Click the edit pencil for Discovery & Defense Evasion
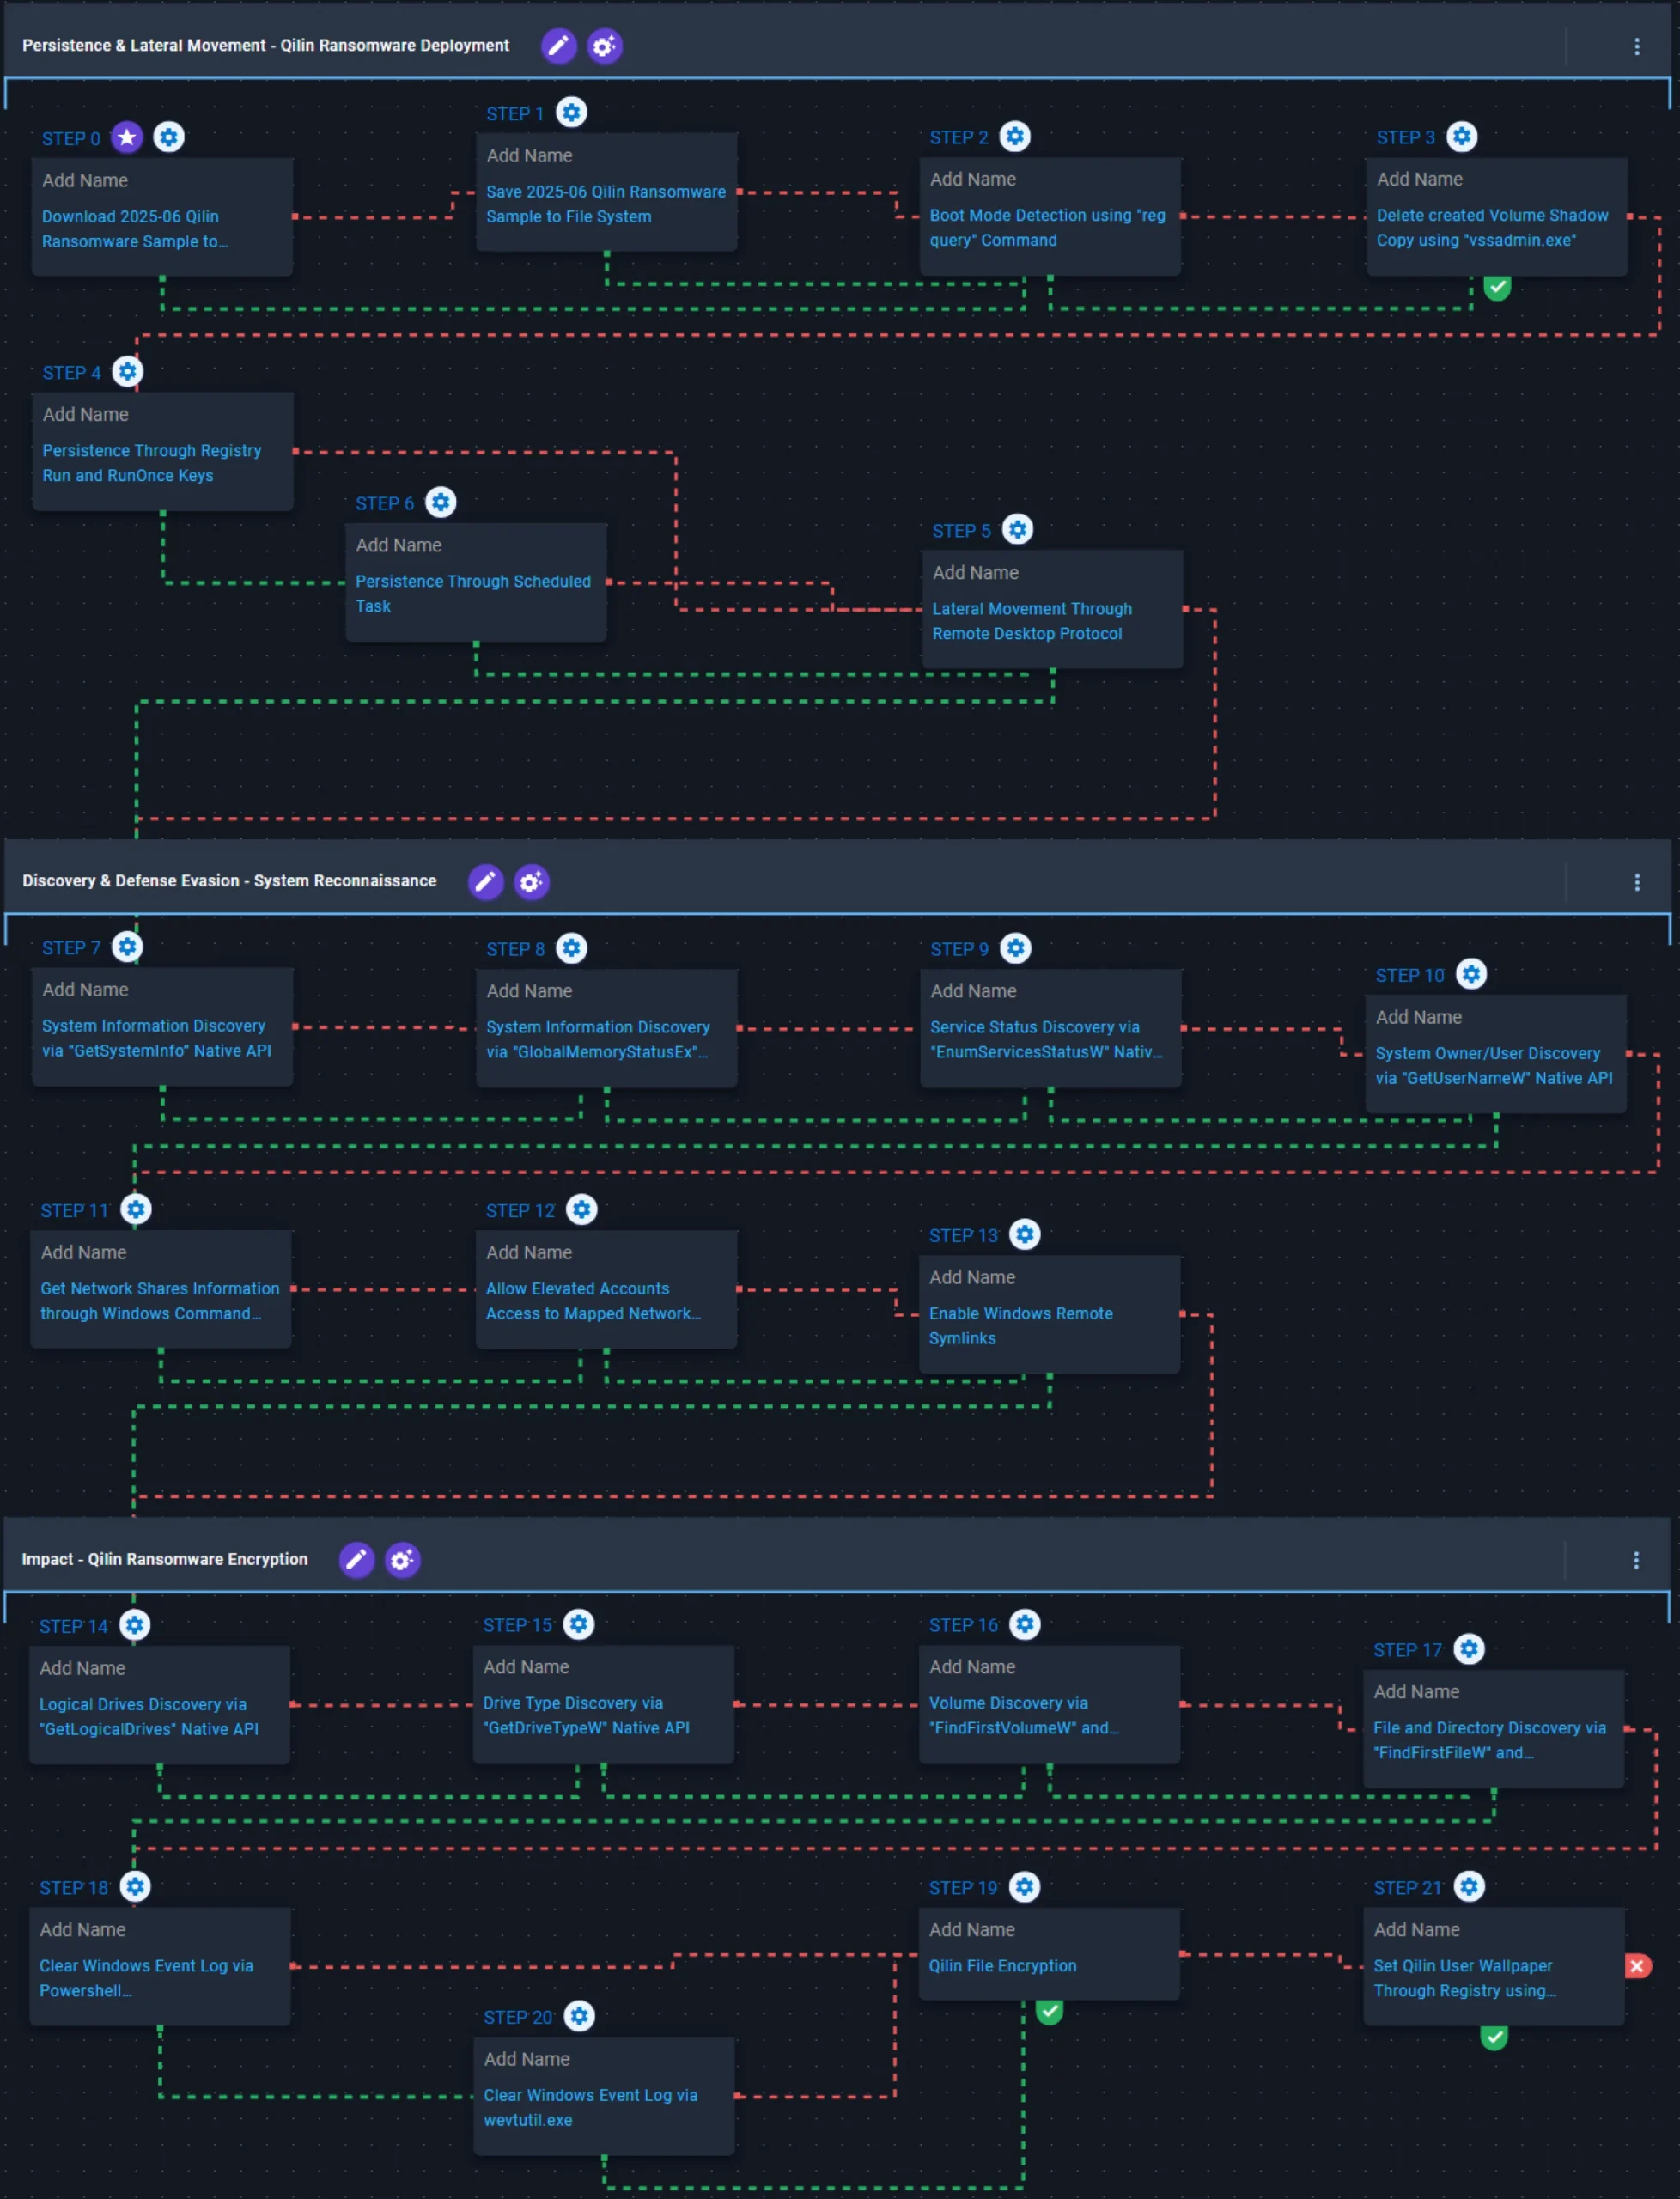Viewport: 1680px width, 2199px height. pos(485,882)
